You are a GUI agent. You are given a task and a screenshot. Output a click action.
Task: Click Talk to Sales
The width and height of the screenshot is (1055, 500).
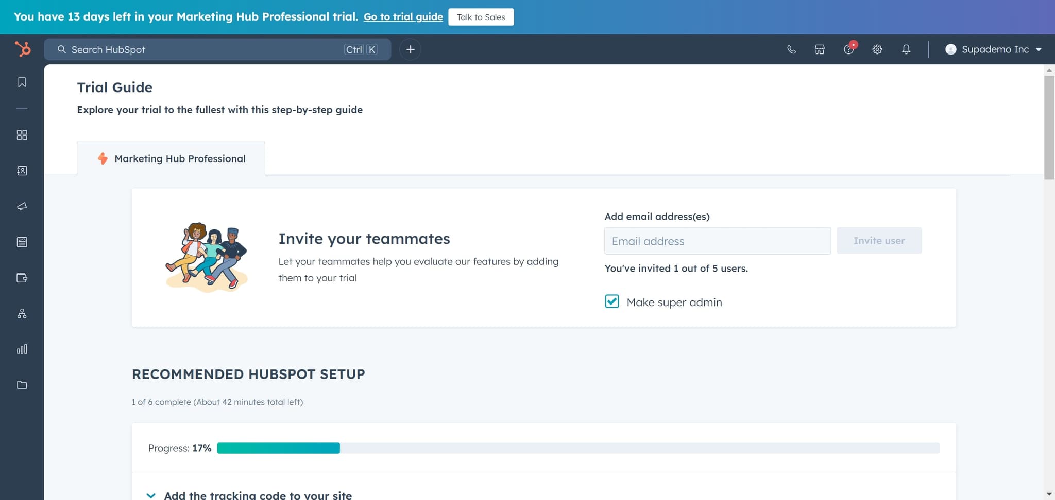click(481, 16)
